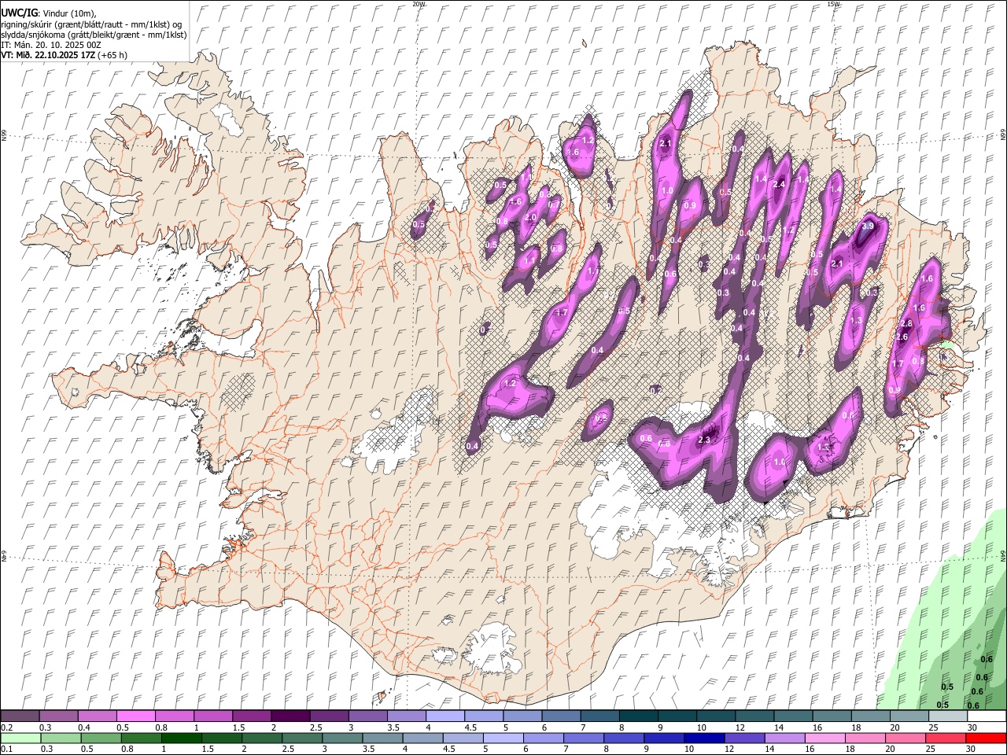Click the rain legend swatch between 0.5 and 0.8
The width and height of the screenshot is (1007, 755).
coord(101,738)
